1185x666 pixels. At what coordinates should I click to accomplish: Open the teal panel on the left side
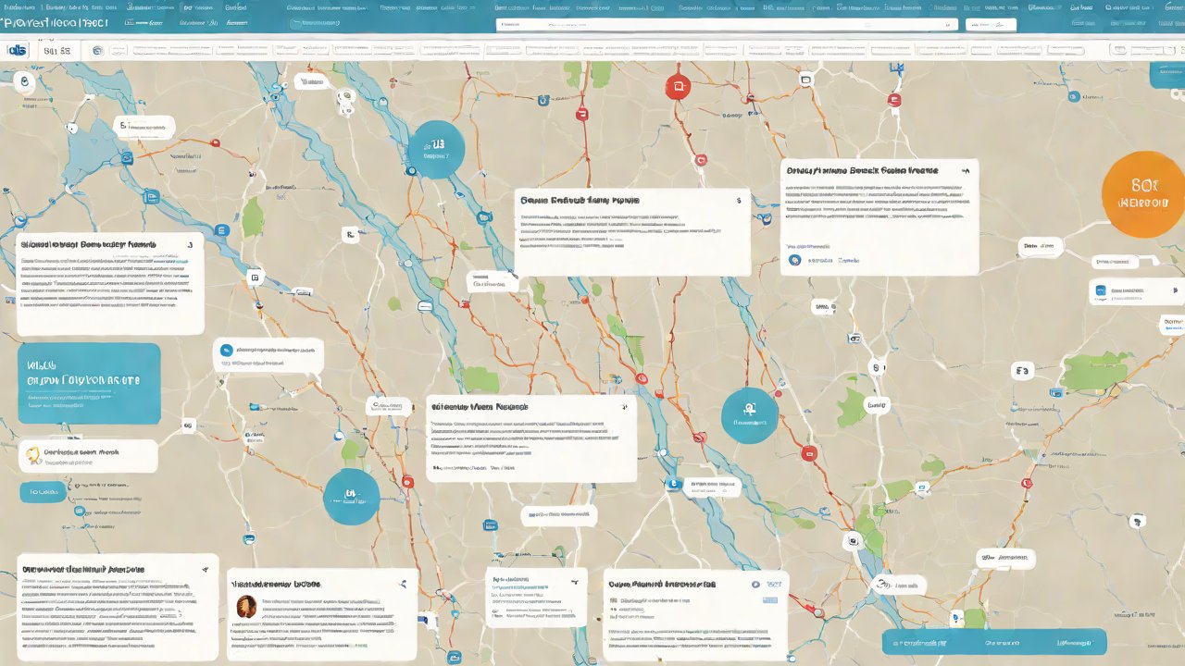click(88, 383)
